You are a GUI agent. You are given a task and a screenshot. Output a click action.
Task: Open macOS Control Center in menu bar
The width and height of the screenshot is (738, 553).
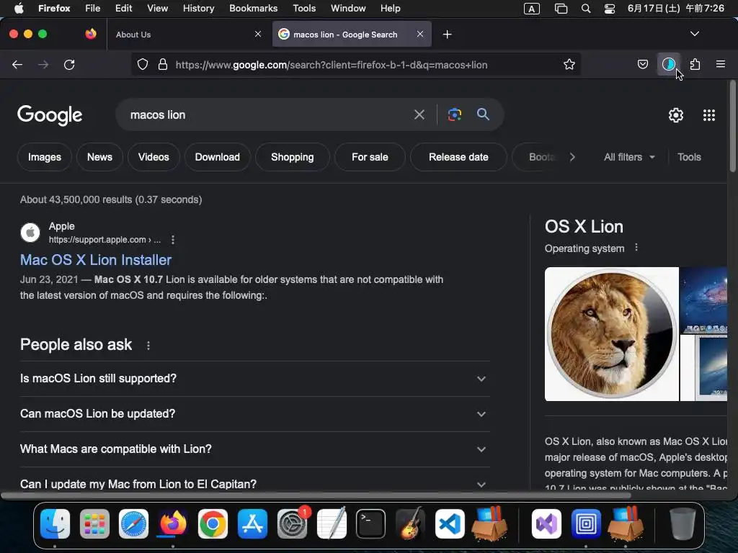tap(610, 9)
